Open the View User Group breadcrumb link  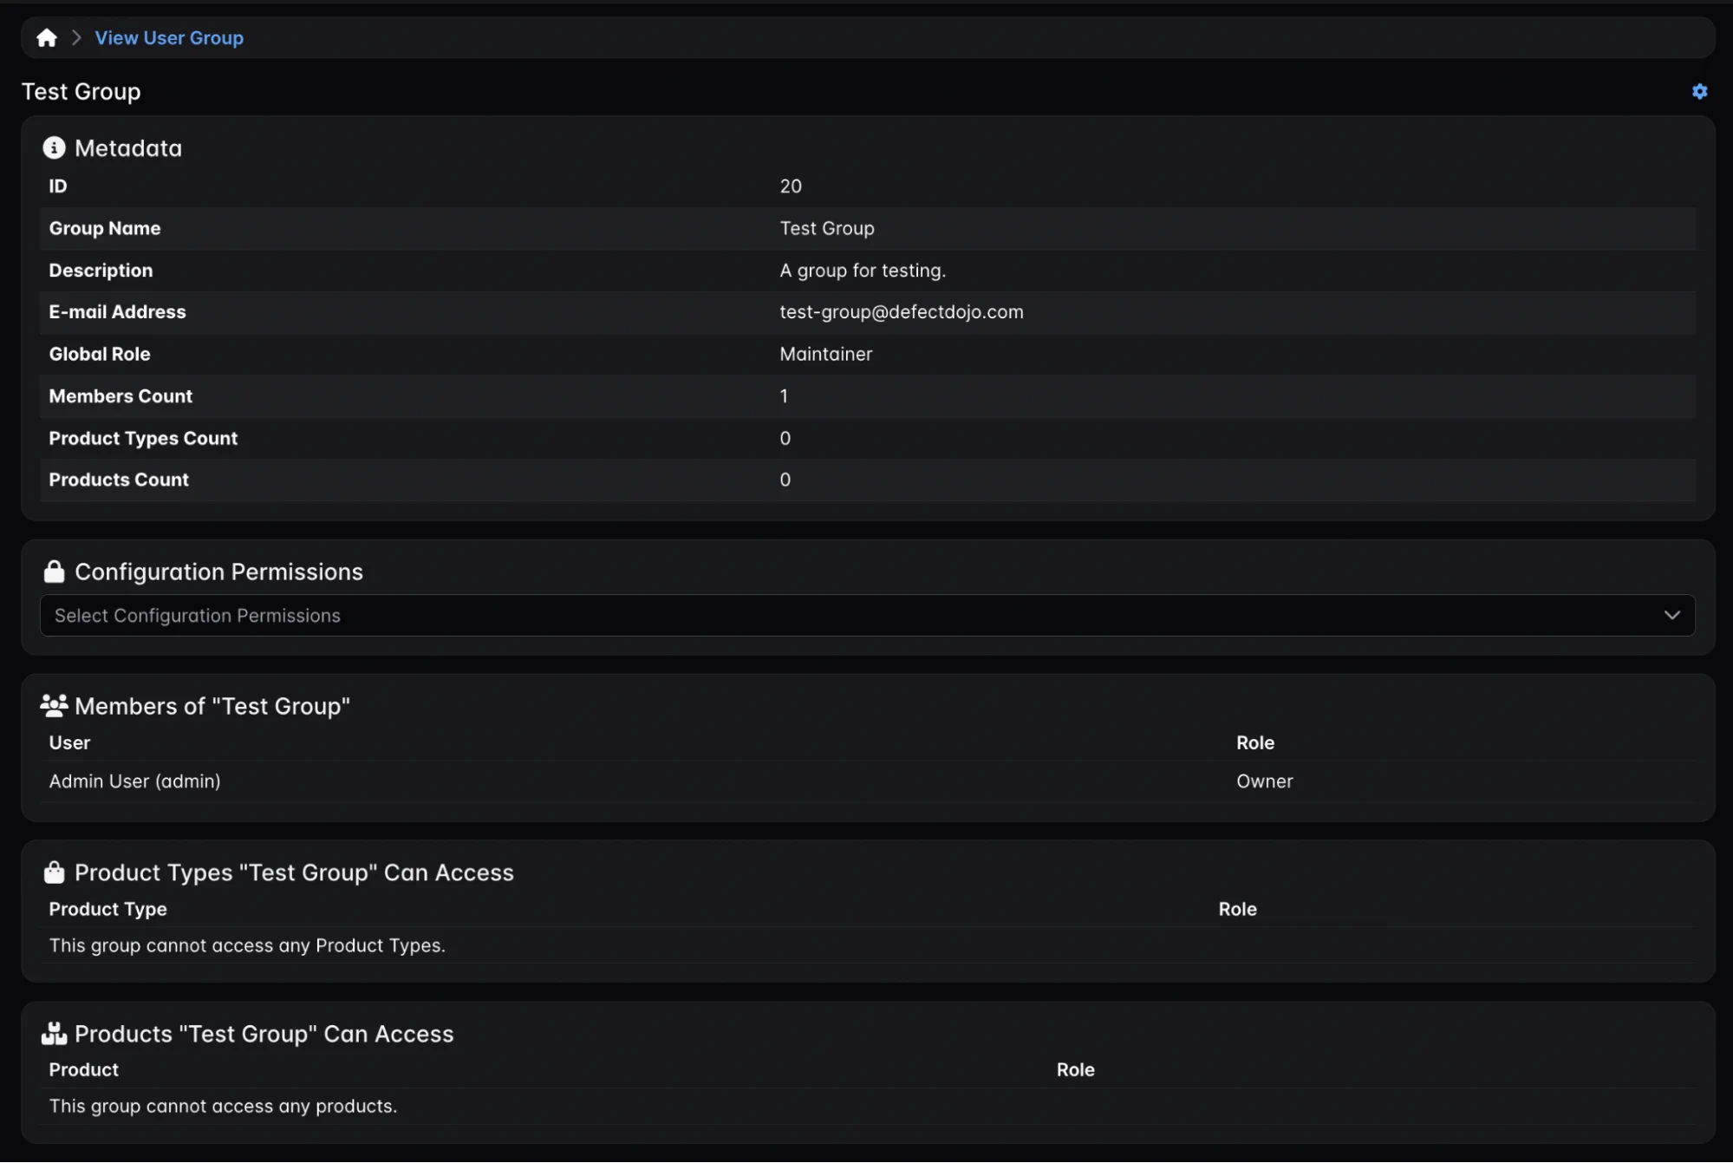(169, 37)
